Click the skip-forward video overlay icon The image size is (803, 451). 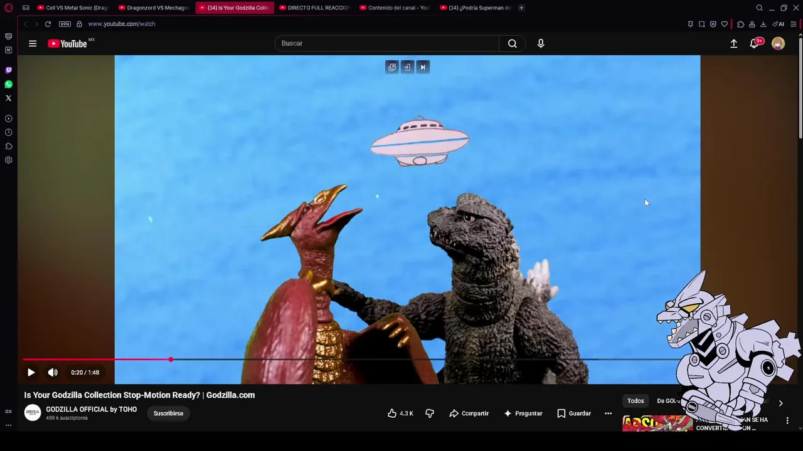pos(423,67)
